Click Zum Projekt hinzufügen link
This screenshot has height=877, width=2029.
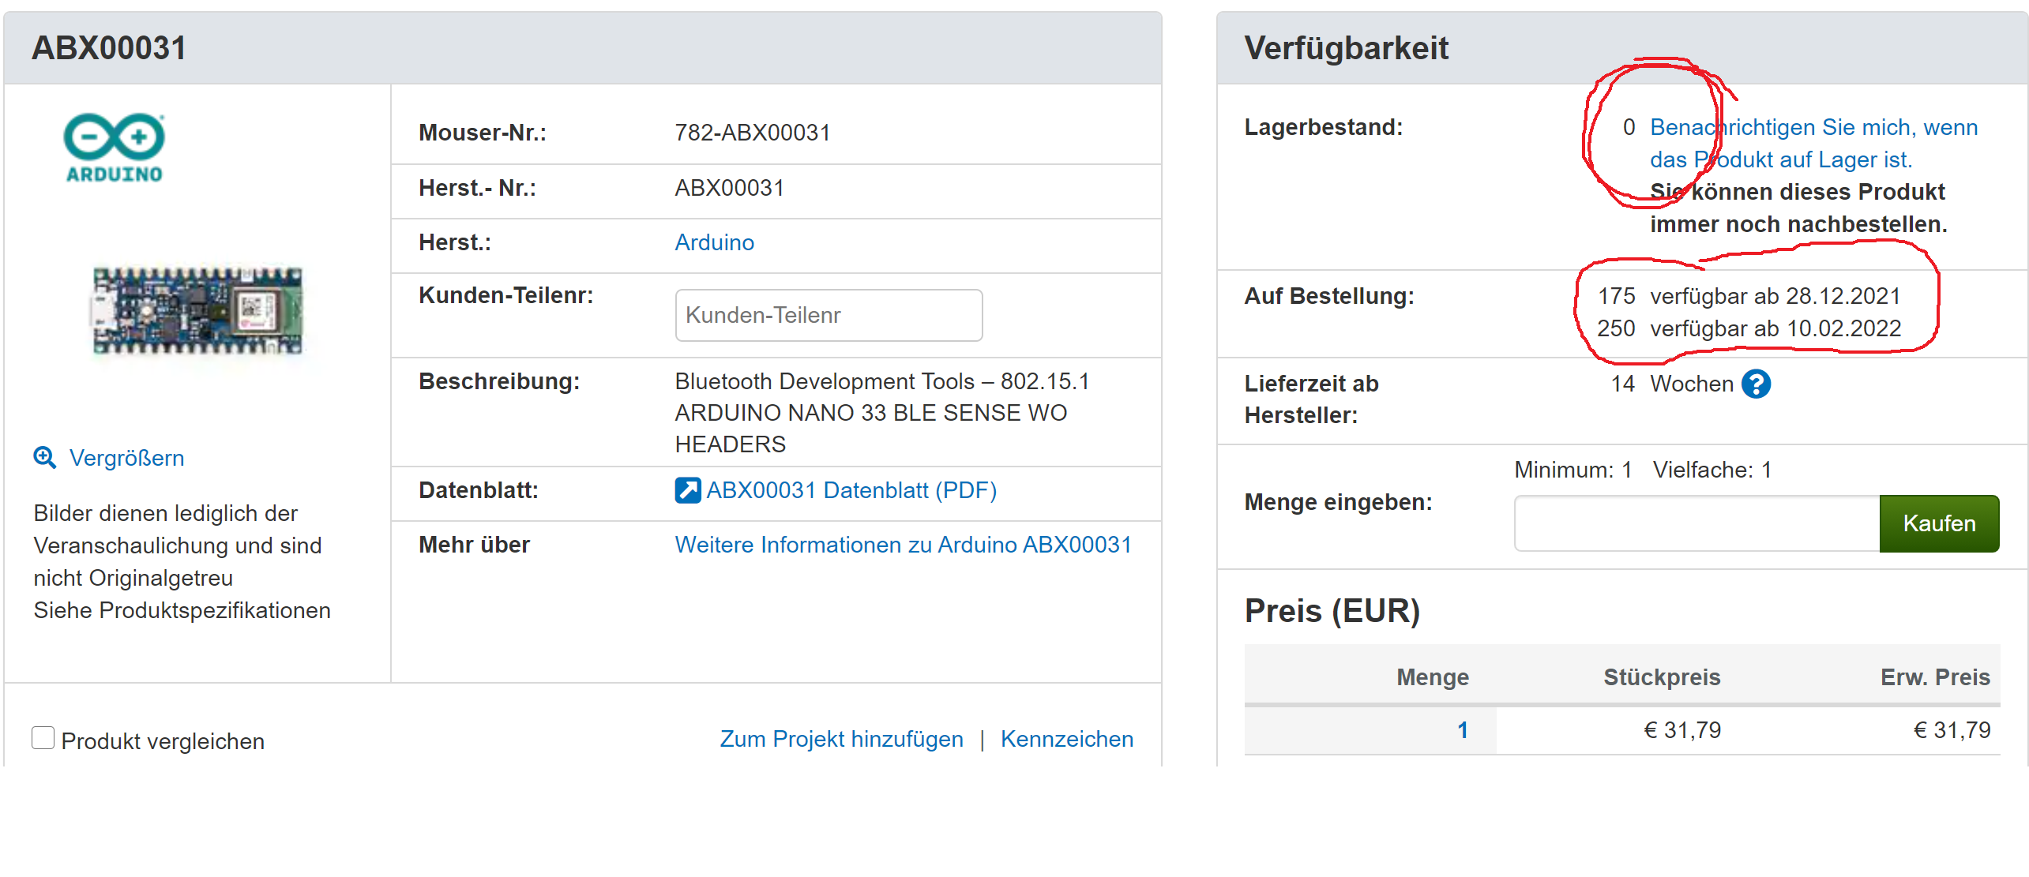[841, 739]
